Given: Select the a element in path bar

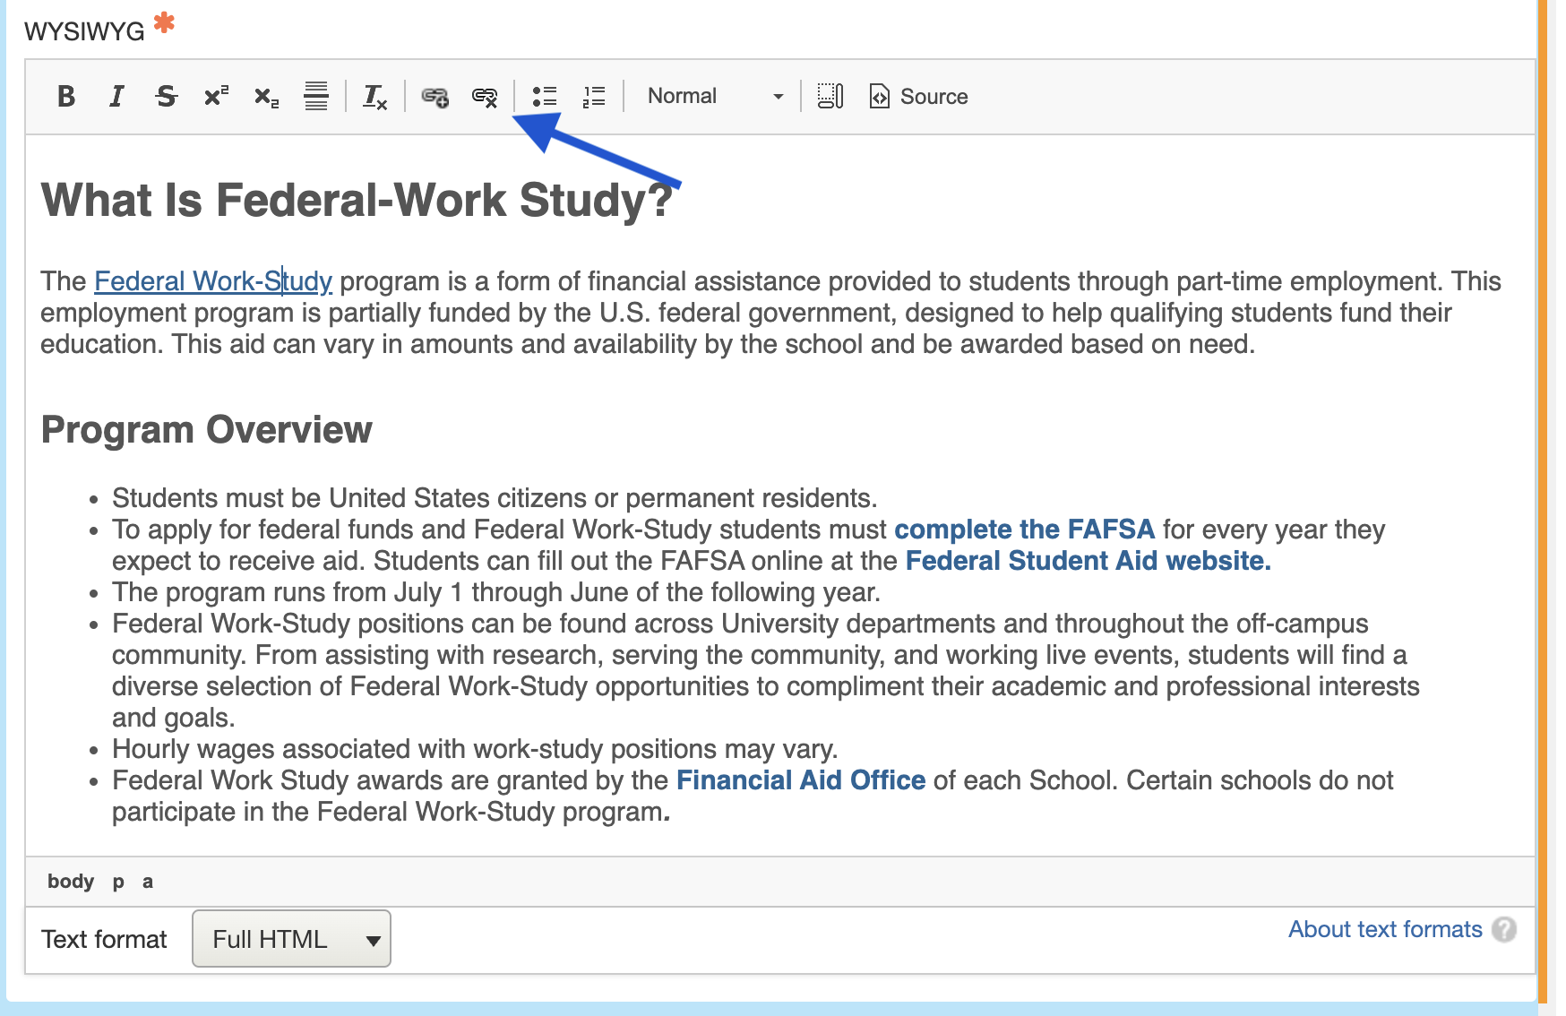Looking at the screenshot, I should [x=148, y=882].
